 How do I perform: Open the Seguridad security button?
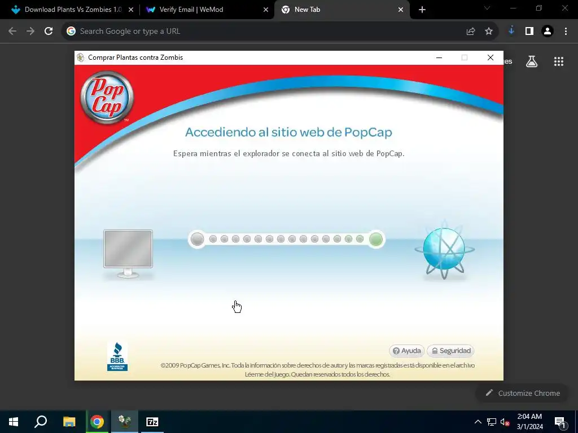click(450, 351)
